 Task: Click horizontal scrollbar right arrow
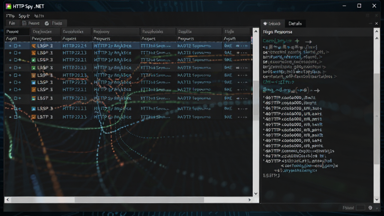[249, 200]
